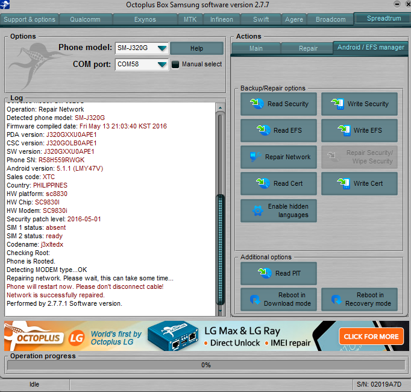Click the Idle status bar text
The image size is (411, 392).
tap(34, 384)
